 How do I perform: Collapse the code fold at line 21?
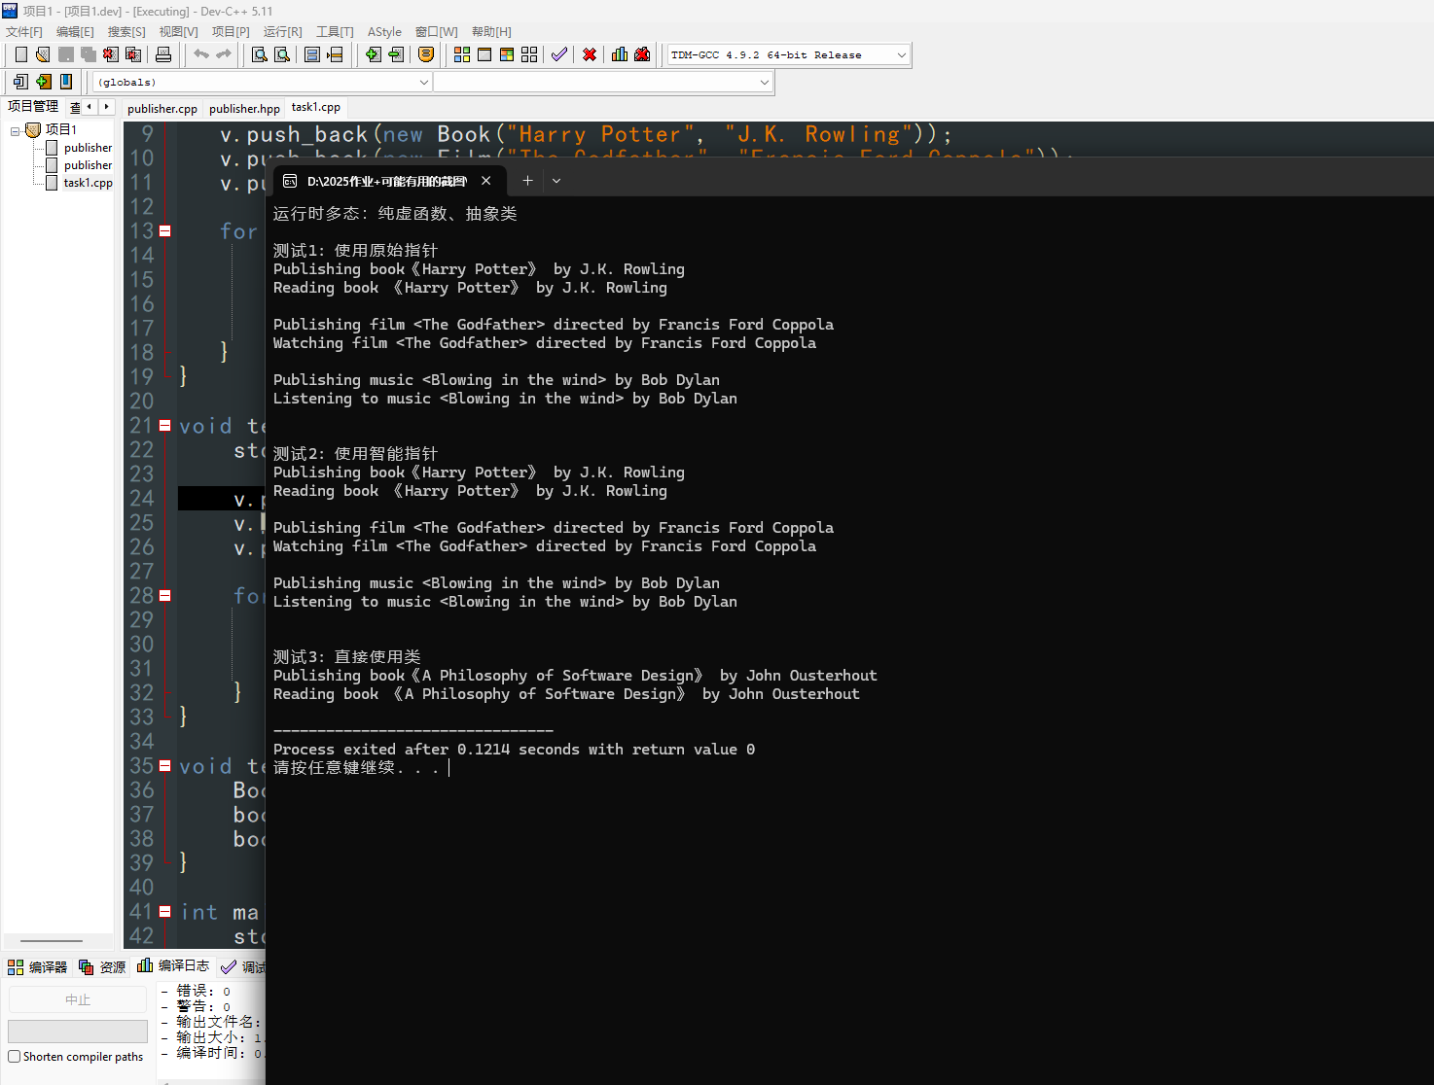(165, 426)
